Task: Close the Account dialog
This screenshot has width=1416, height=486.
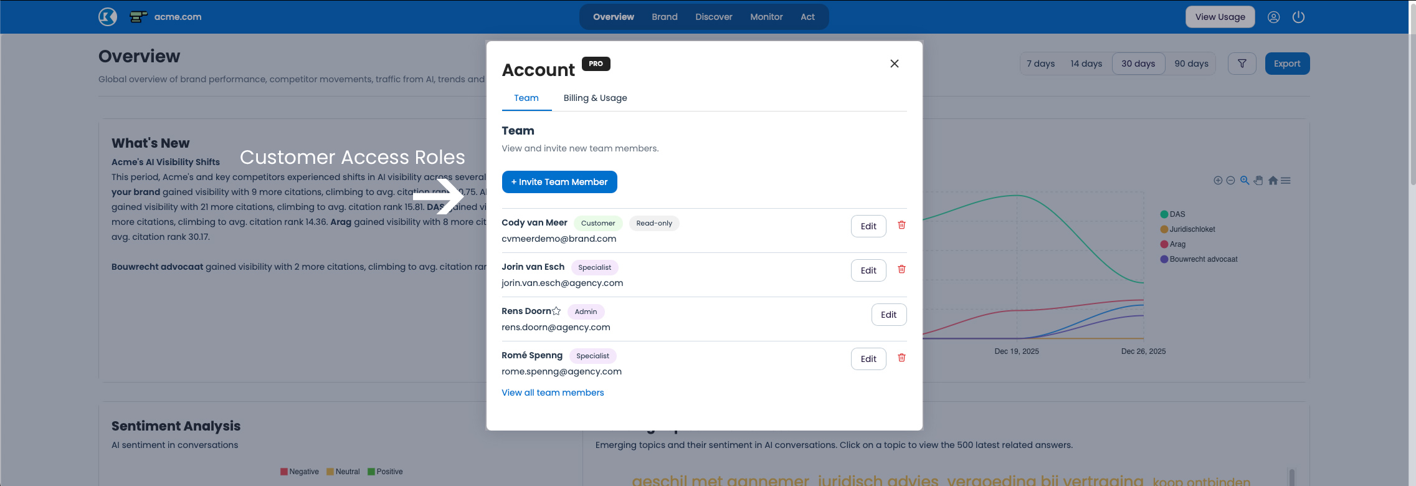Action: coord(894,64)
